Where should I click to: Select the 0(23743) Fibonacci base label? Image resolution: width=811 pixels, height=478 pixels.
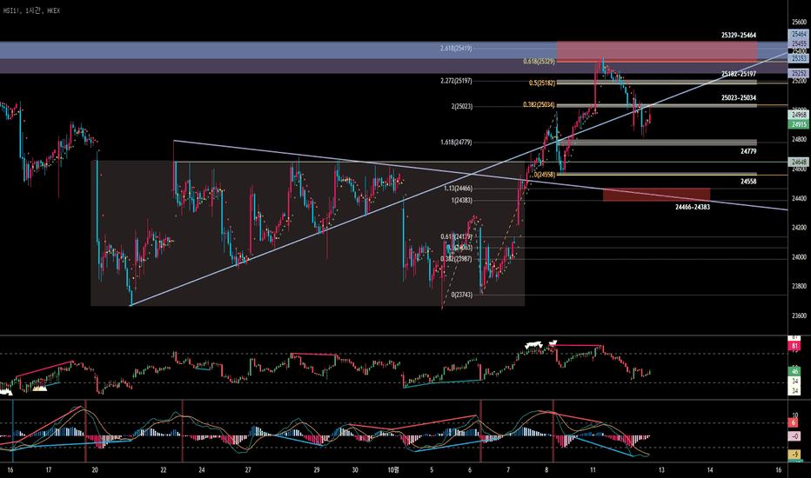[x=462, y=295]
